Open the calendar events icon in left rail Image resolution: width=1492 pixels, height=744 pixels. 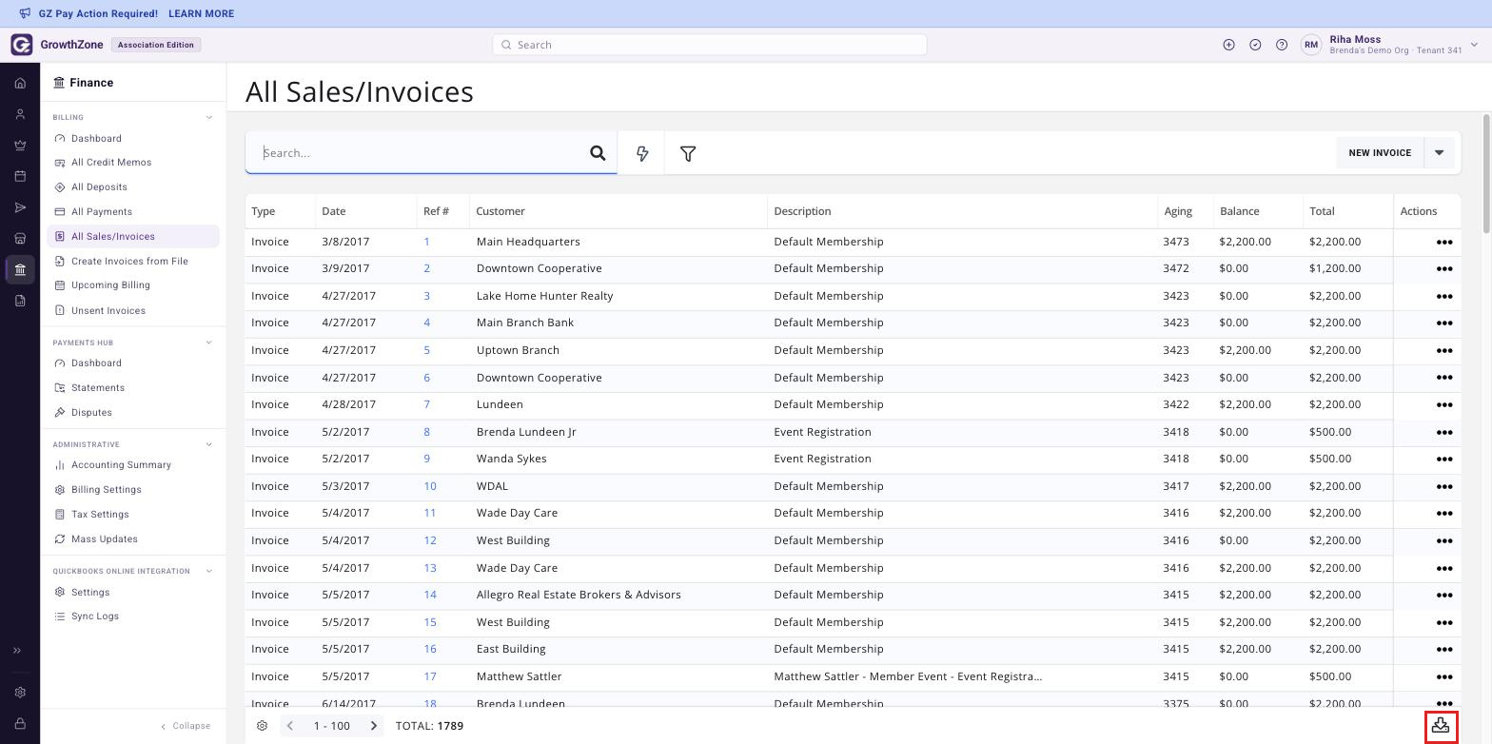pyautogui.click(x=20, y=176)
